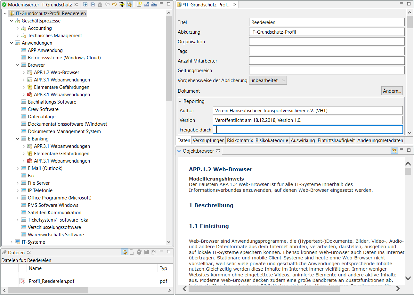Screen dimensions: 414x295
Task: Select the Änderungsmetadaten tab
Action: (x=380, y=140)
